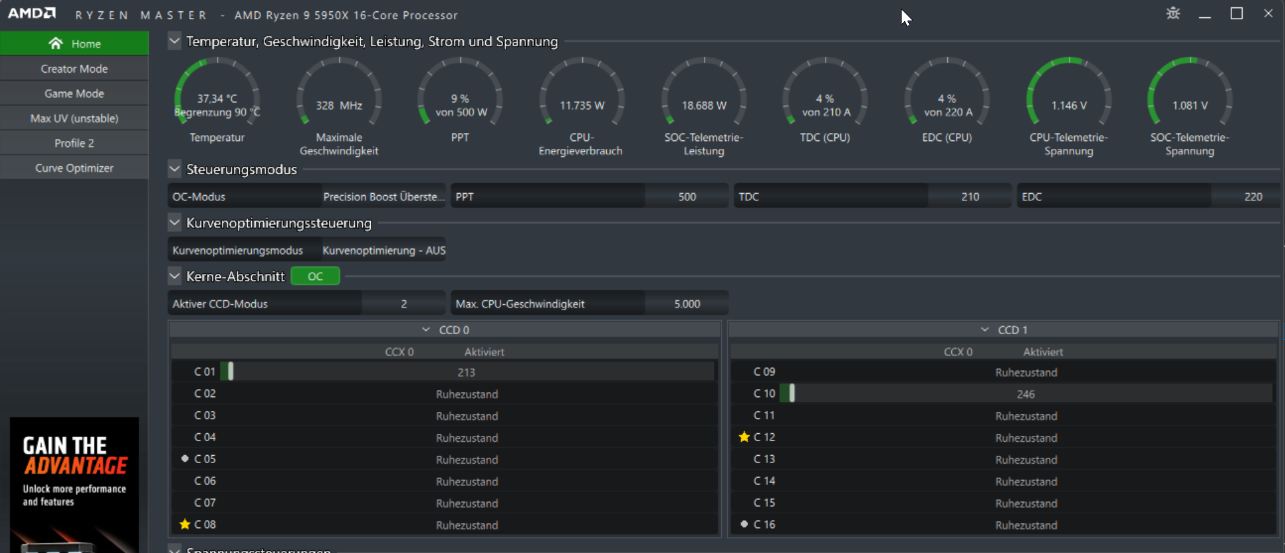Open the Max UV (unstable) profile

(74, 118)
